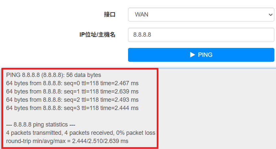Screen dimensions: 276x149
Task: Click the 2.444/2.510/2.639 ms values
Action: tap(100, 141)
